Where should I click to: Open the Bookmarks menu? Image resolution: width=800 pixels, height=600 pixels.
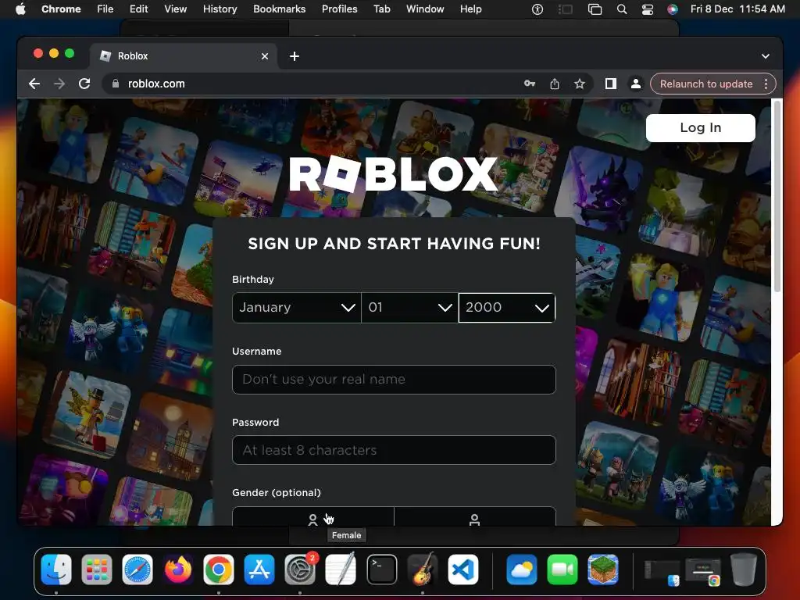point(279,9)
